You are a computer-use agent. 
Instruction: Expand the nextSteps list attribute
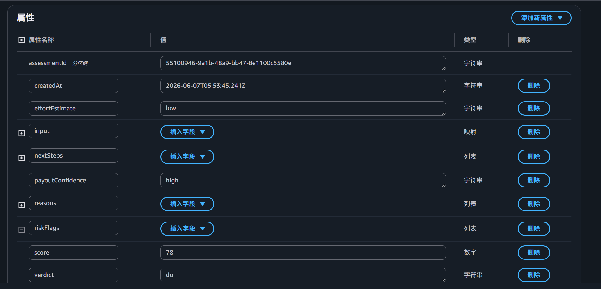22,158
